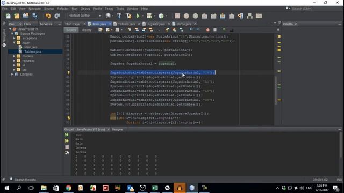Viewport: 344px width, 193px height.
Task: Click the editor toolbar forward arrow icon
Action: coord(198,29)
